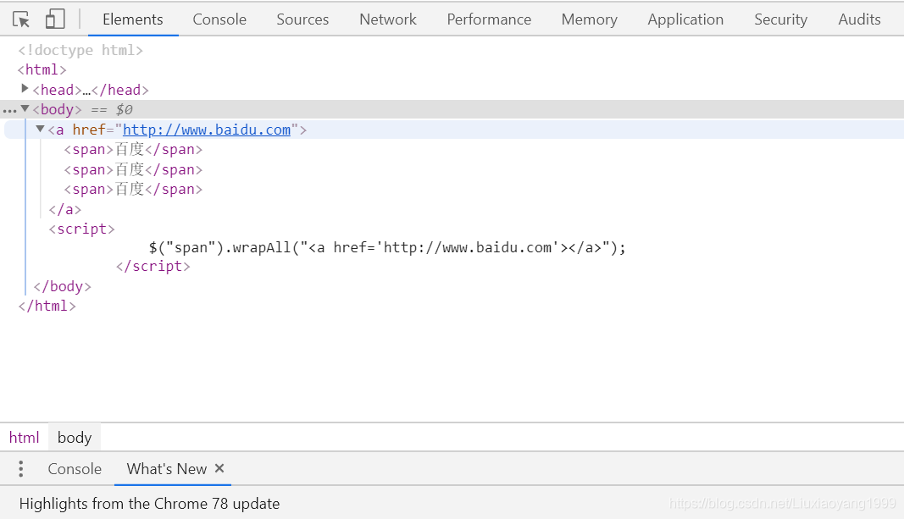Toggle the device toolbar icon
The height and width of the screenshot is (519, 904).
(55, 19)
